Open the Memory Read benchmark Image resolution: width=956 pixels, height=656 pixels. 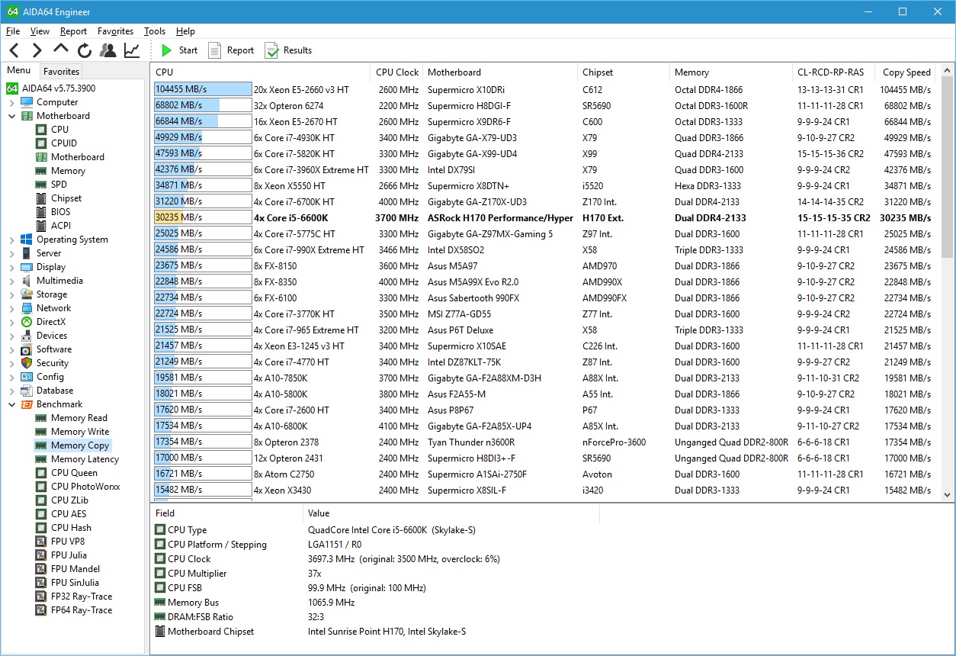pos(79,418)
